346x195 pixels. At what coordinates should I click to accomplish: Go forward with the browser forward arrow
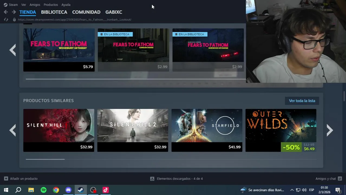coord(14,12)
